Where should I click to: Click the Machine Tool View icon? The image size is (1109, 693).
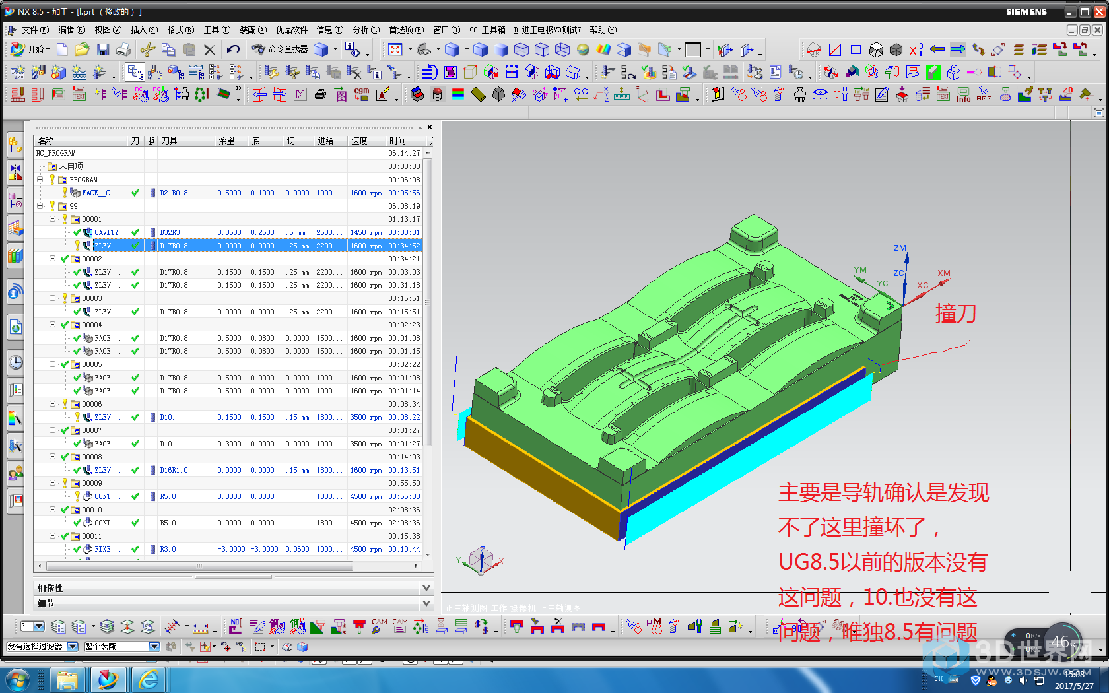156,72
